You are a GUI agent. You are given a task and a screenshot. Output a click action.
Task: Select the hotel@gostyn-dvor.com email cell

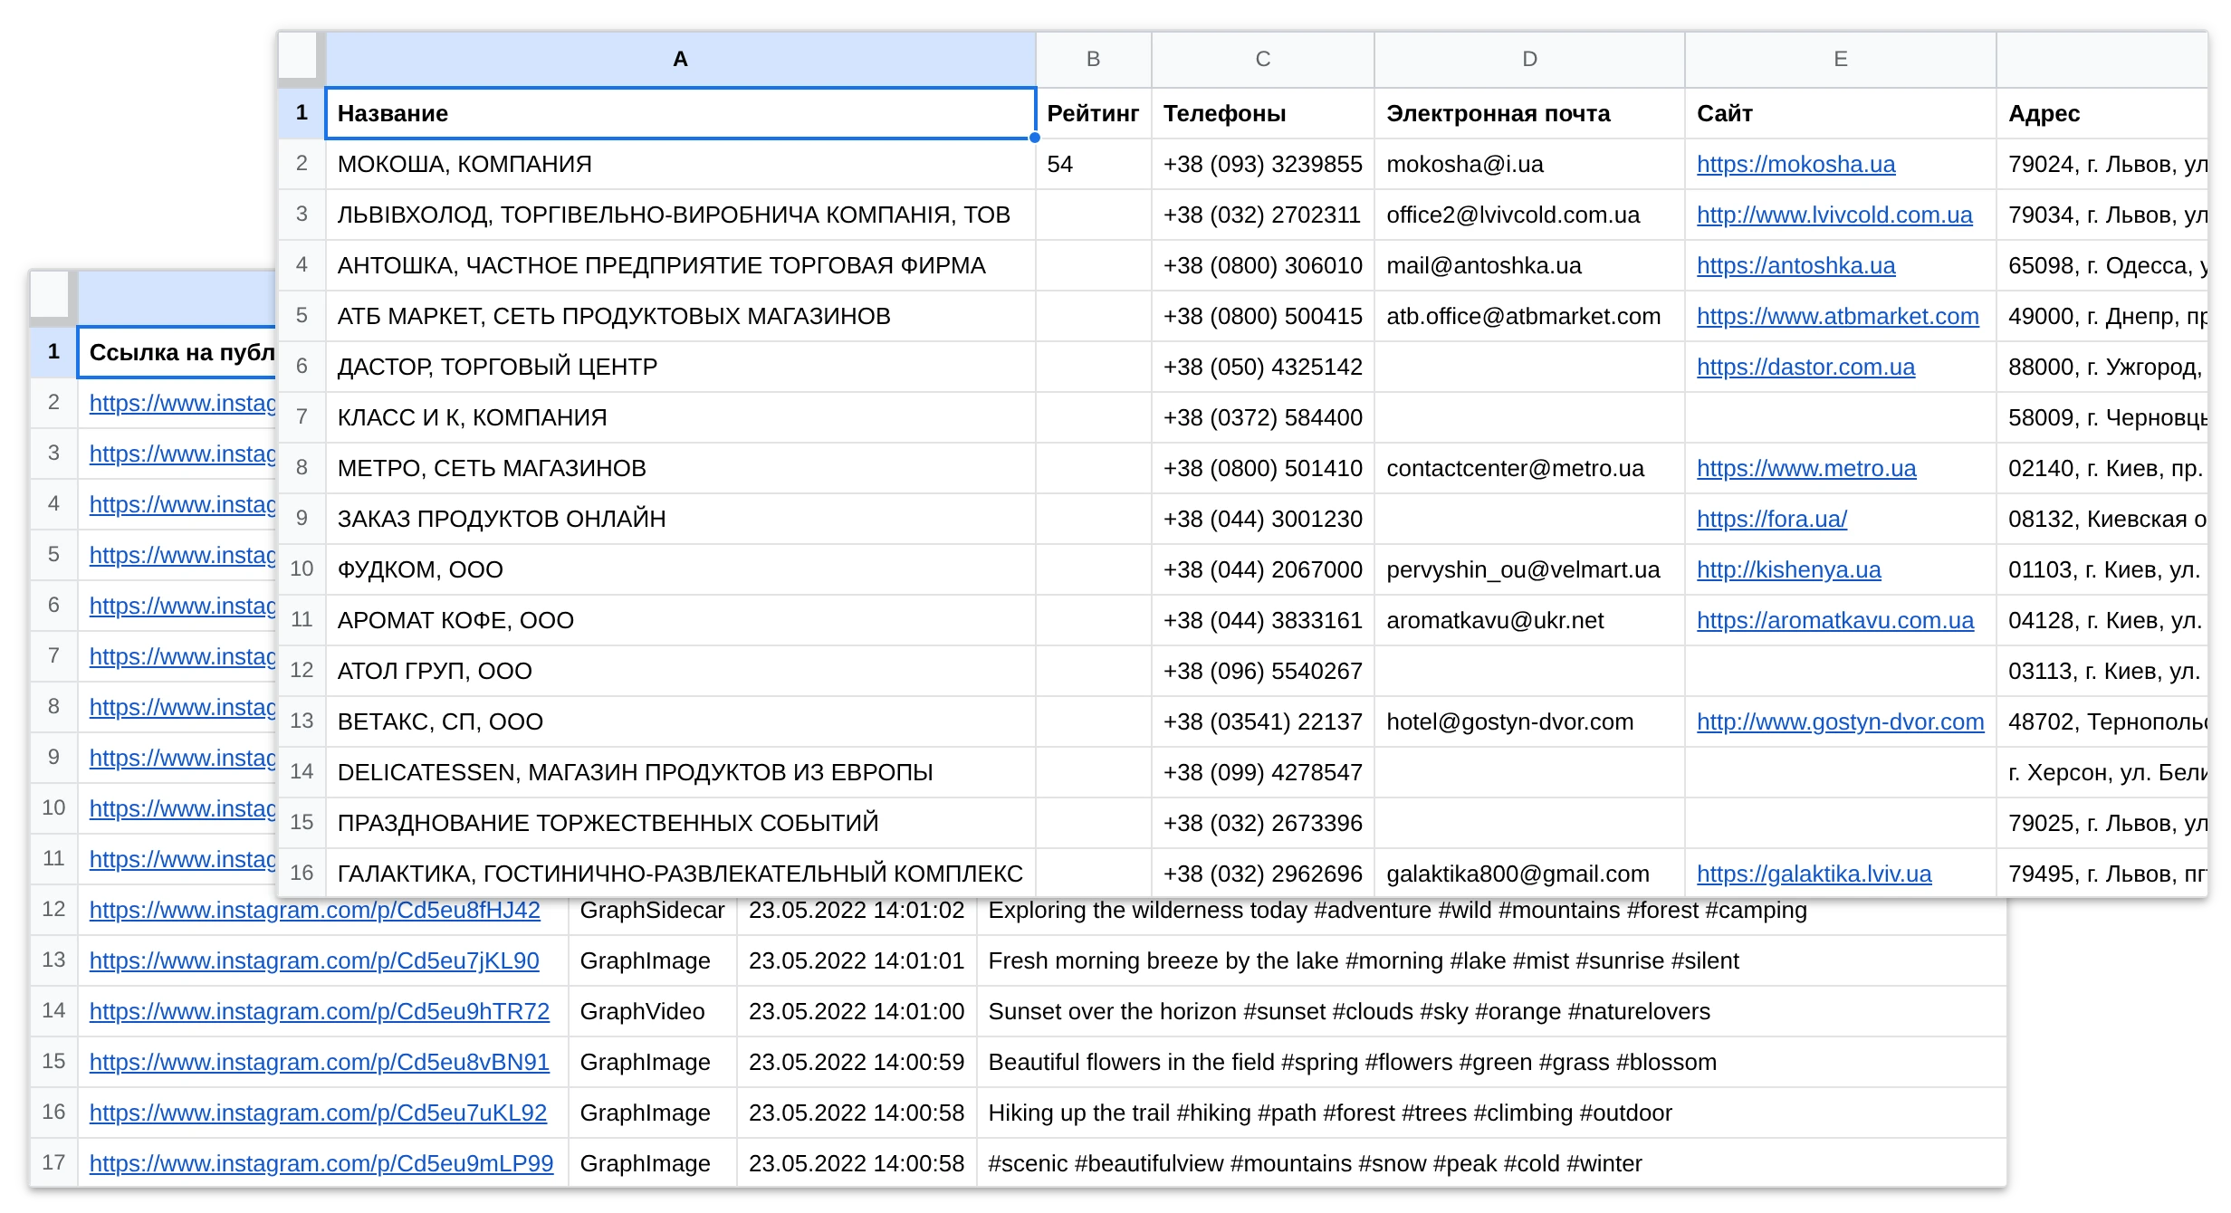[x=1529, y=721]
